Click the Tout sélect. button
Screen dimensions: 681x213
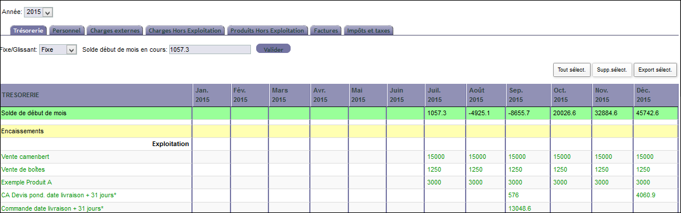(x=571, y=70)
